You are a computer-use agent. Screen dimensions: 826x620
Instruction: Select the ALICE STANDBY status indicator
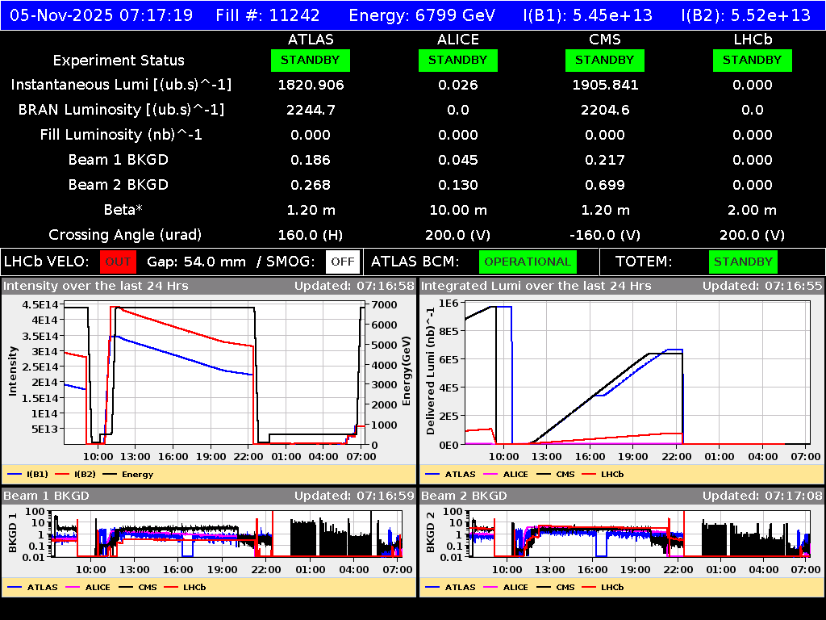457,60
